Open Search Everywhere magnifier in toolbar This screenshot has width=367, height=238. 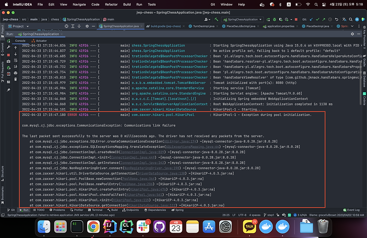pos(351,20)
